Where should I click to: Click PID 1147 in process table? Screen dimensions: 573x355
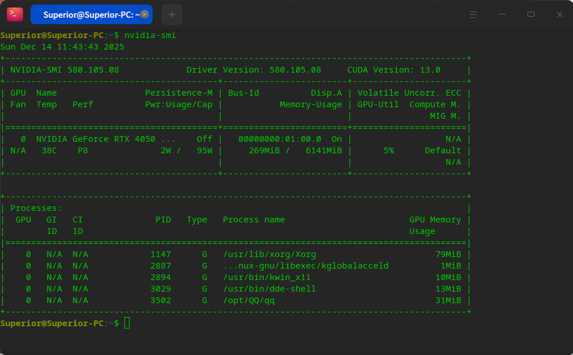point(161,254)
